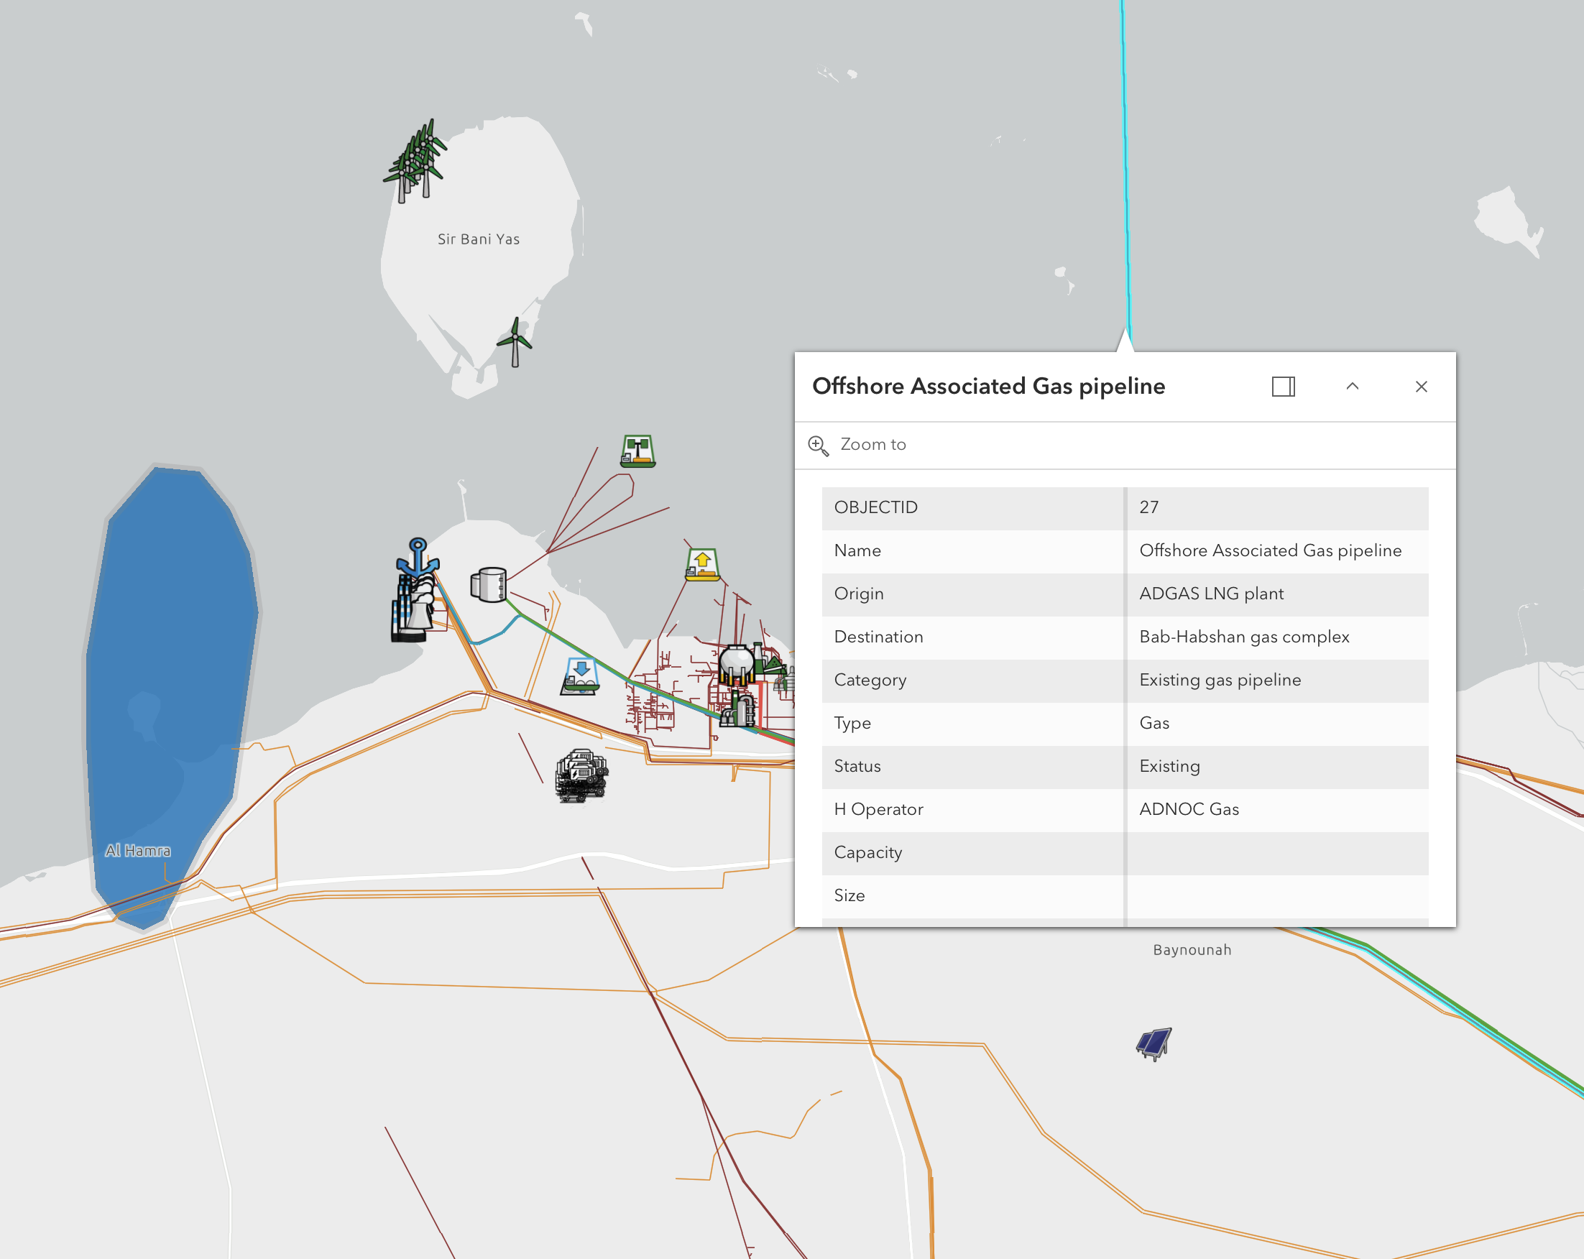Select the storage tank cylinder icon

pos(489,584)
